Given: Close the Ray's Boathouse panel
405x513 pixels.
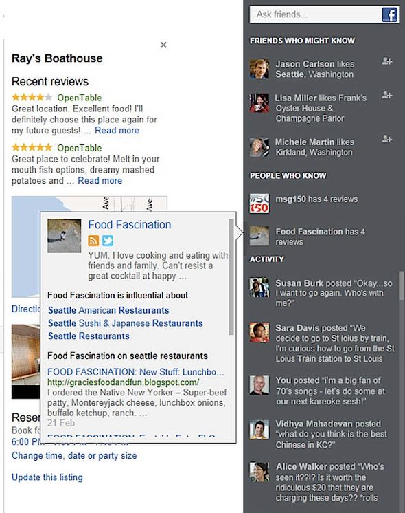Looking at the screenshot, I should (163, 45).
